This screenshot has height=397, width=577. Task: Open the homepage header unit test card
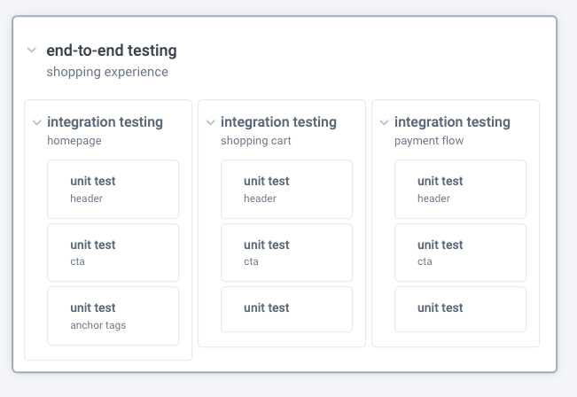pos(113,189)
